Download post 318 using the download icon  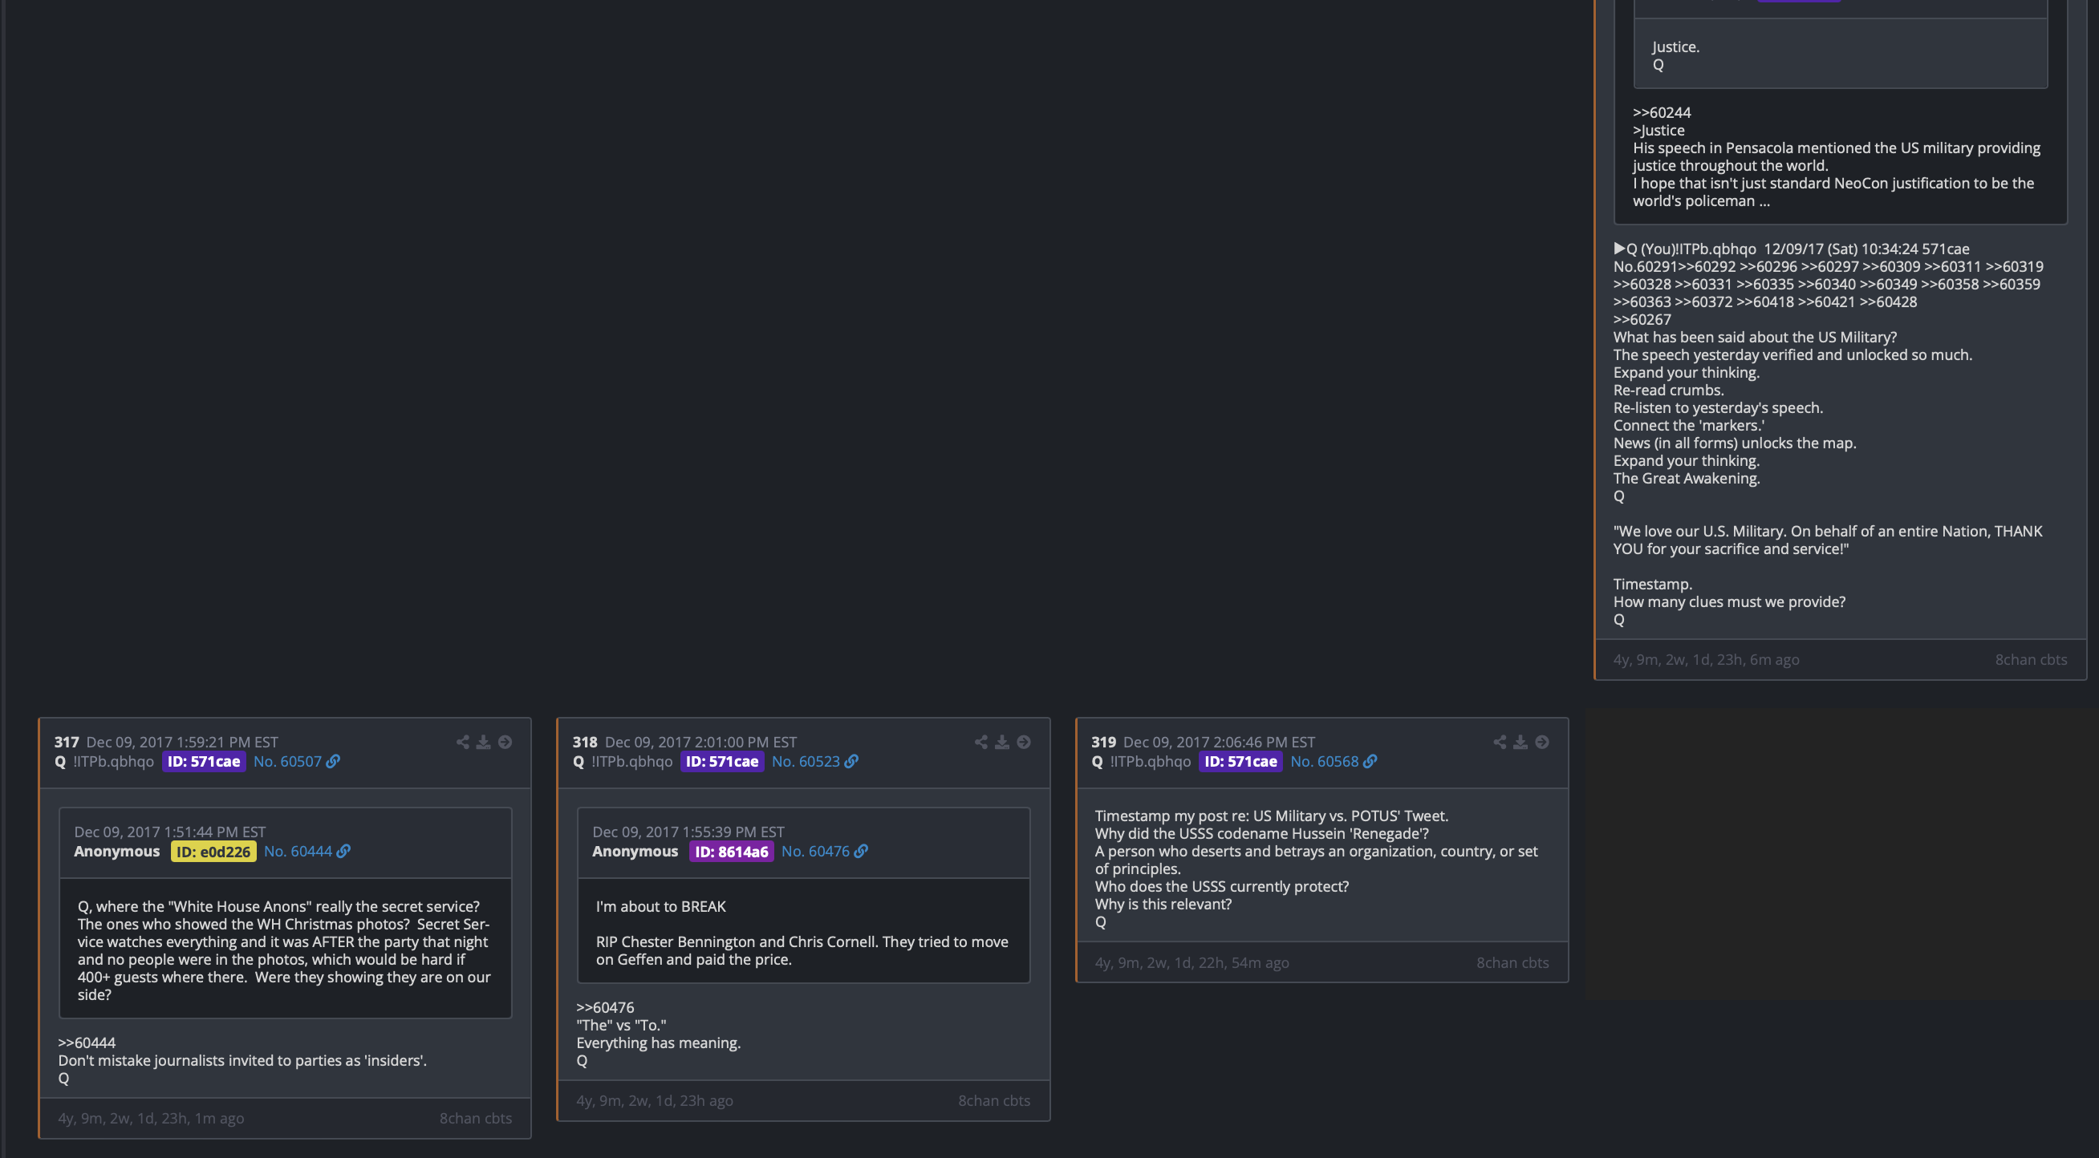pos(1002,742)
